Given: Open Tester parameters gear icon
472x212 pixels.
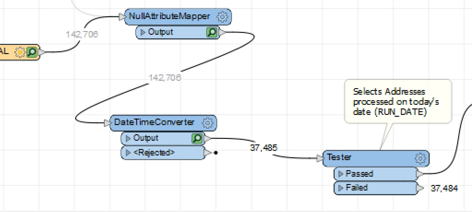Looking at the screenshot, I should (x=420, y=158).
